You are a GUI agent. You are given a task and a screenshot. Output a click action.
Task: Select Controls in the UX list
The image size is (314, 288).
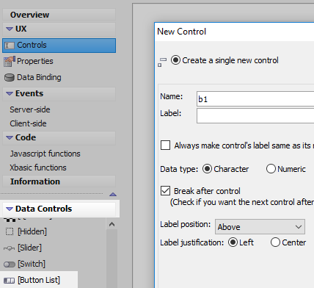click(59, 46)
